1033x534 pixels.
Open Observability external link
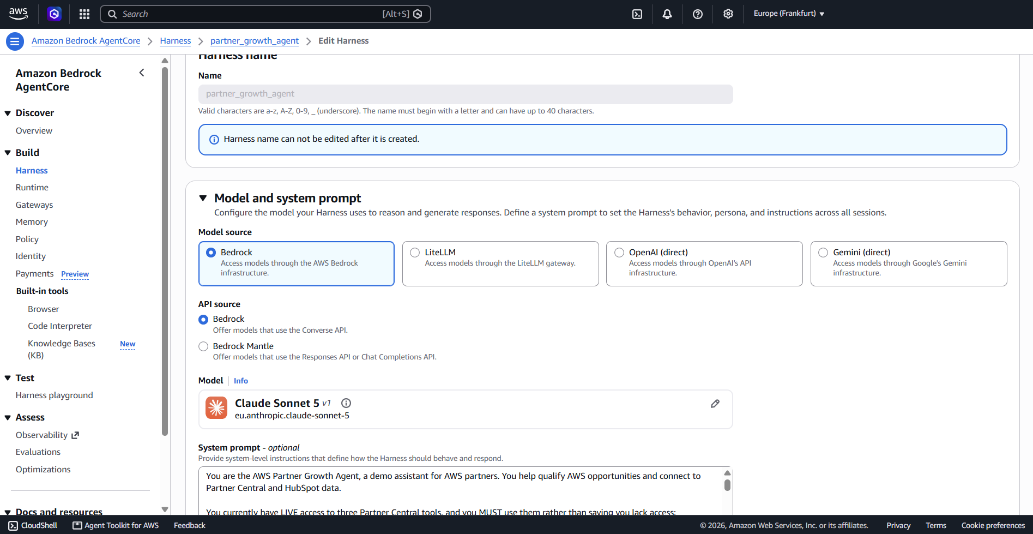point(47,435)
